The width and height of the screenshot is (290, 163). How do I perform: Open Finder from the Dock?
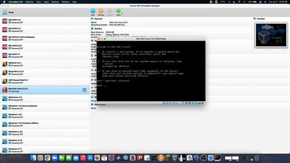click(33, 158)
